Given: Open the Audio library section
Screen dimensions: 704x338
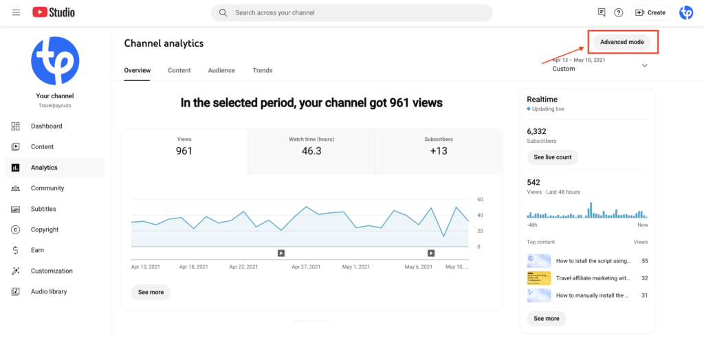Looking at the screenshot, I should click(49, 291).
